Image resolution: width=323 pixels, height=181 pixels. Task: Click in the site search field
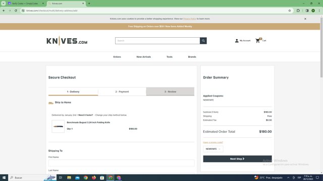coord(157,41)
